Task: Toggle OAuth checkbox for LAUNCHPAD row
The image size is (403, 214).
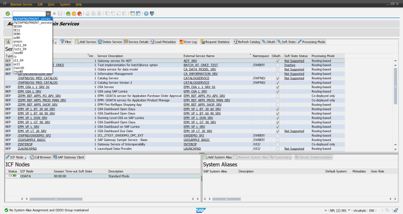Action: tap(277, 149)
